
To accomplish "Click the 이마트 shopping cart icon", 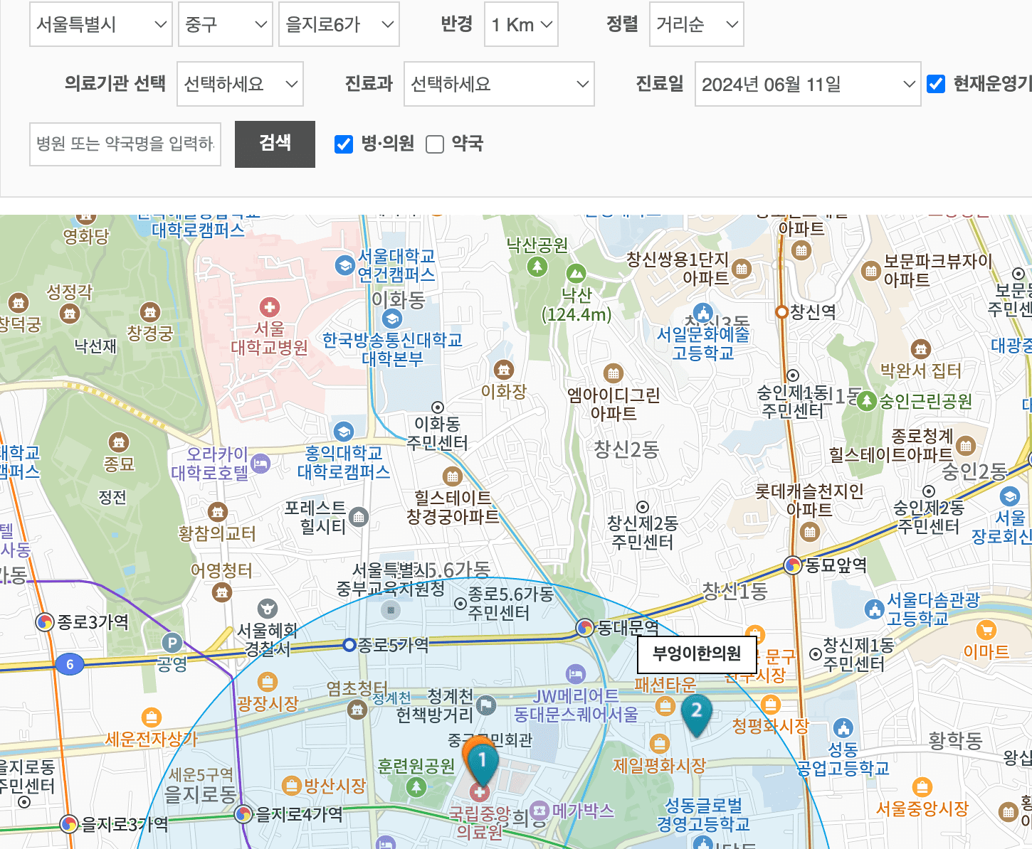I will (x=986, y=630).
